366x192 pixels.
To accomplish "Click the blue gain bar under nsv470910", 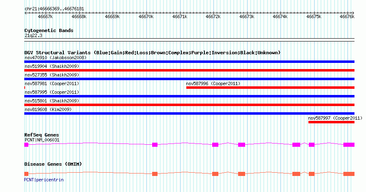I will [189, 62].
